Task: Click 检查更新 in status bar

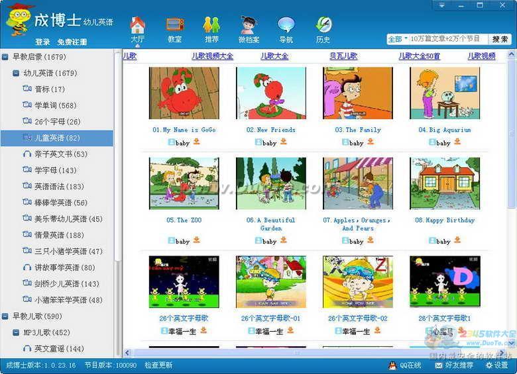Action: pos(158,365)
